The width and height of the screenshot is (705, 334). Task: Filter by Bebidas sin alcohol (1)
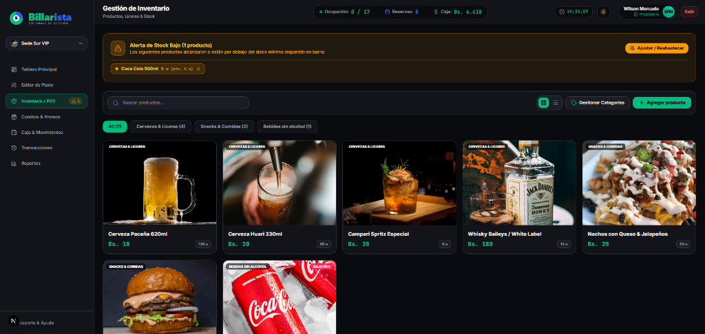click(287, 126)
